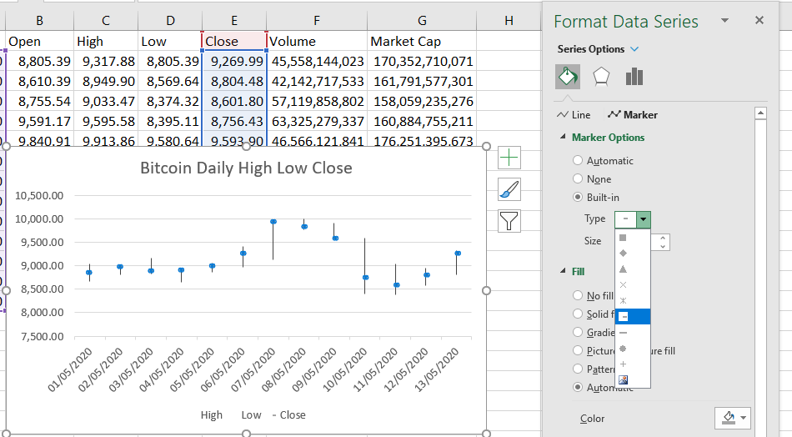Choose the triangle marker type
The width and height of the screenshot is (792, 437).
pyautogui.click(x=623, y=269)
